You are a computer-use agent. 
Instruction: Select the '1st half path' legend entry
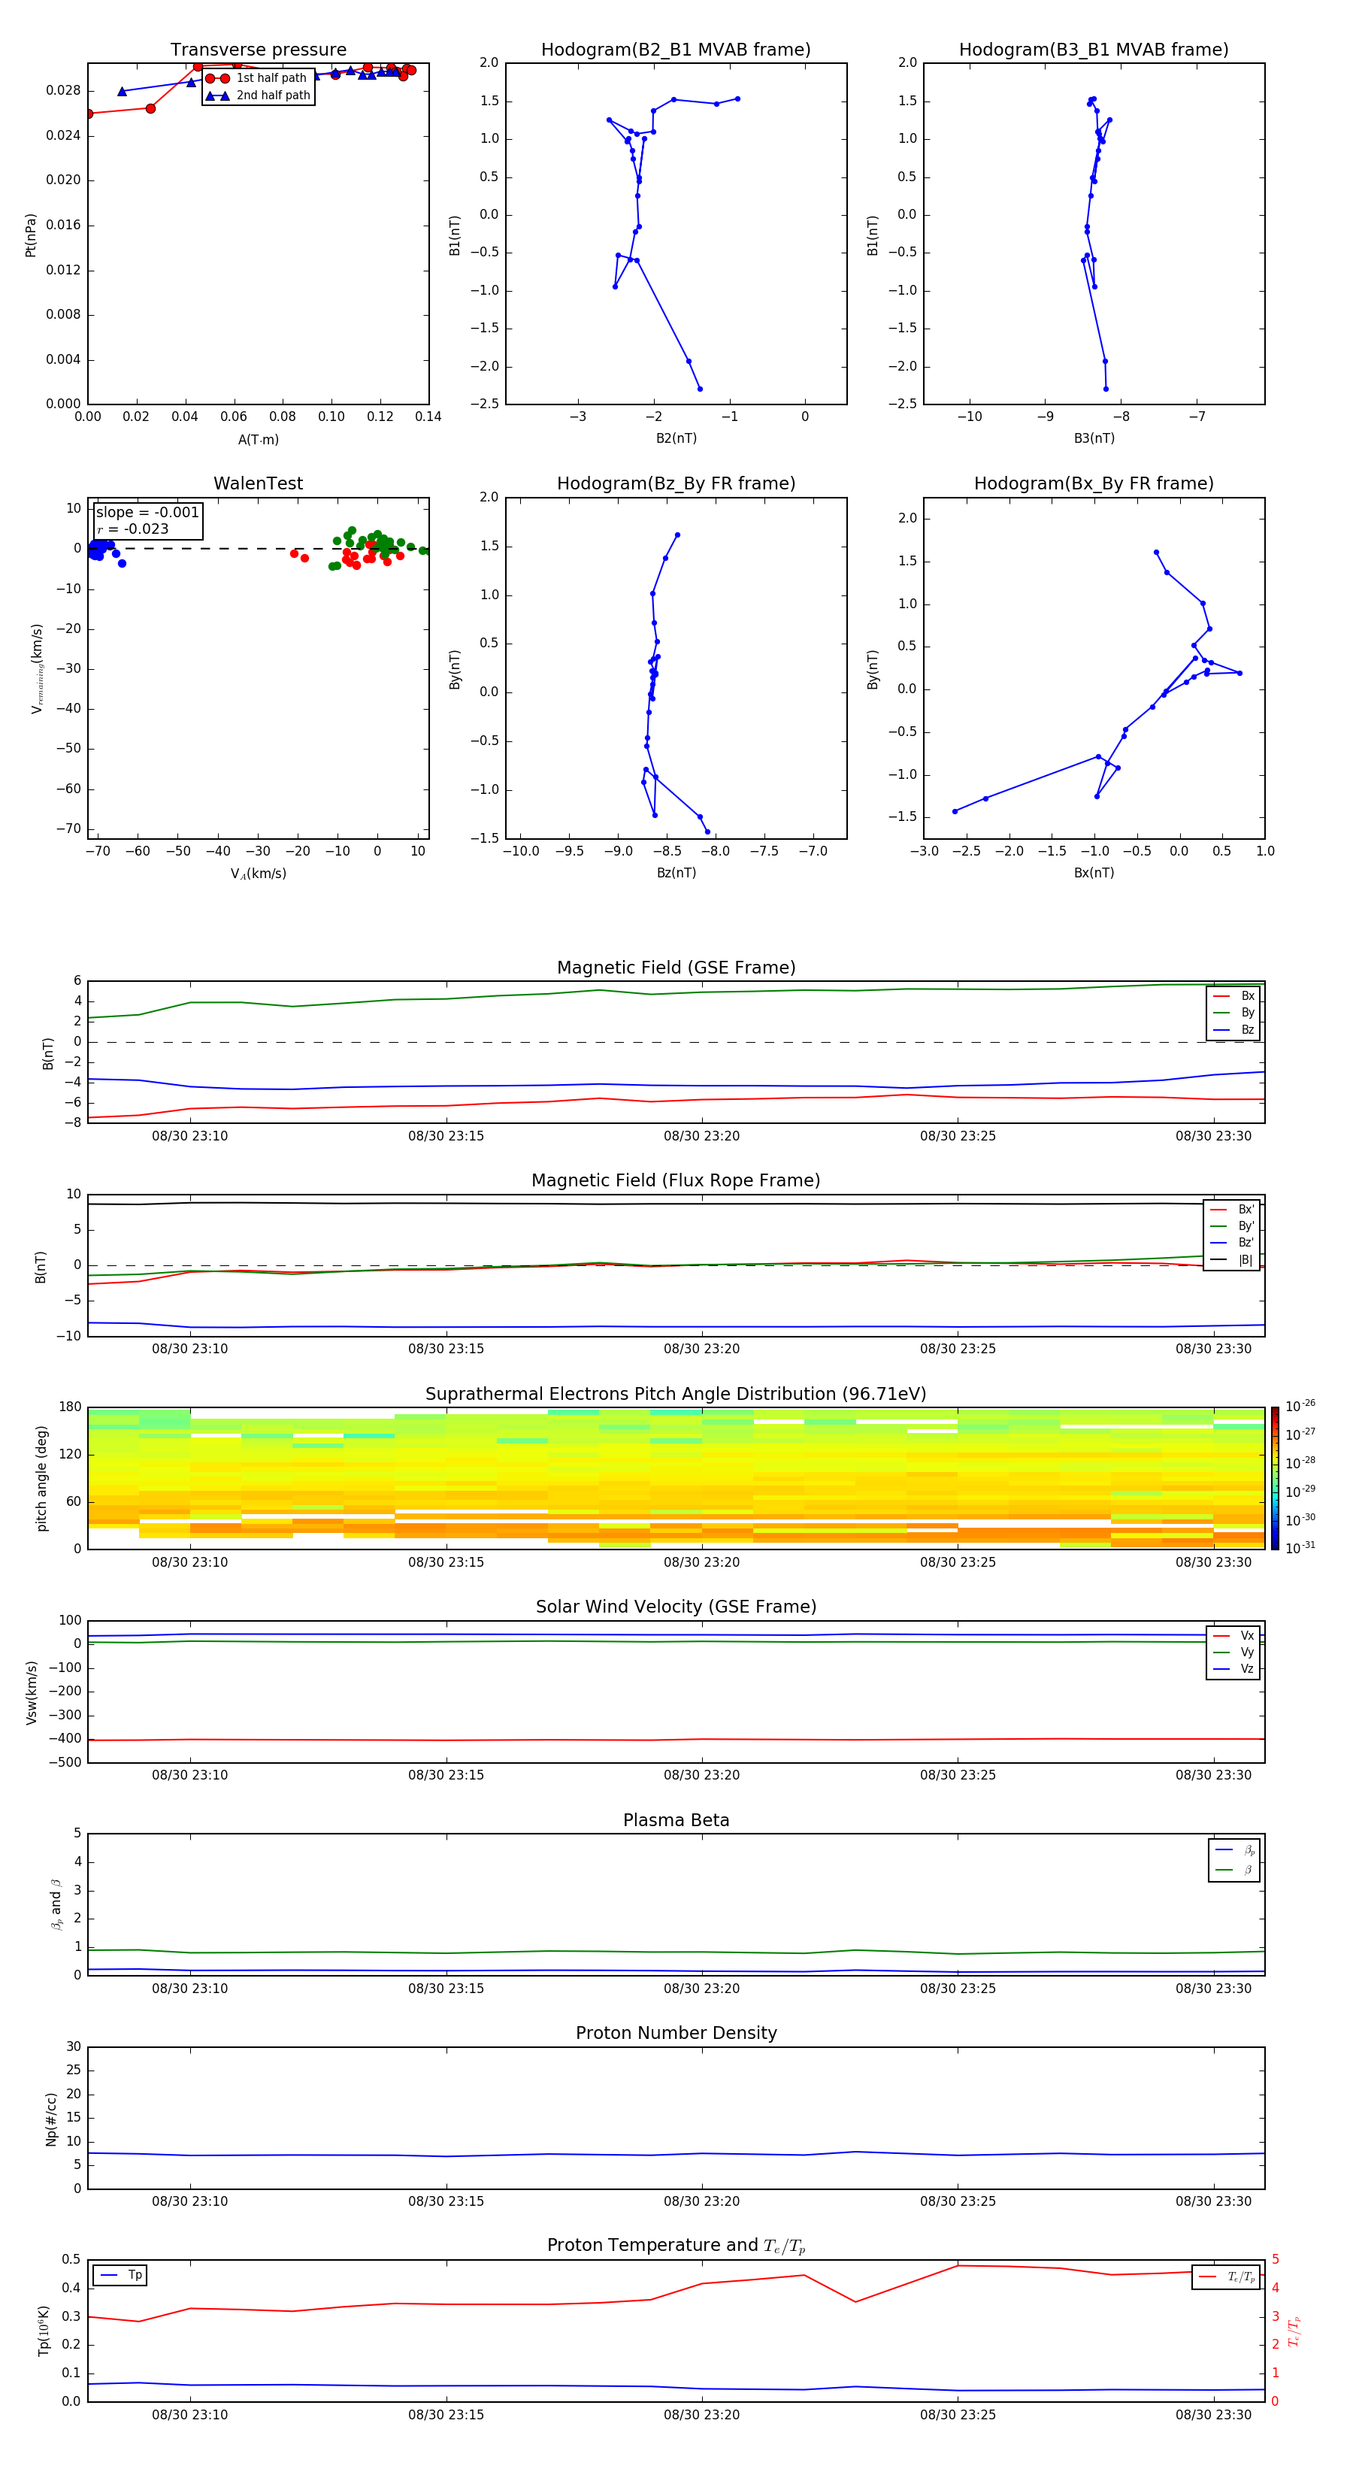258,78
